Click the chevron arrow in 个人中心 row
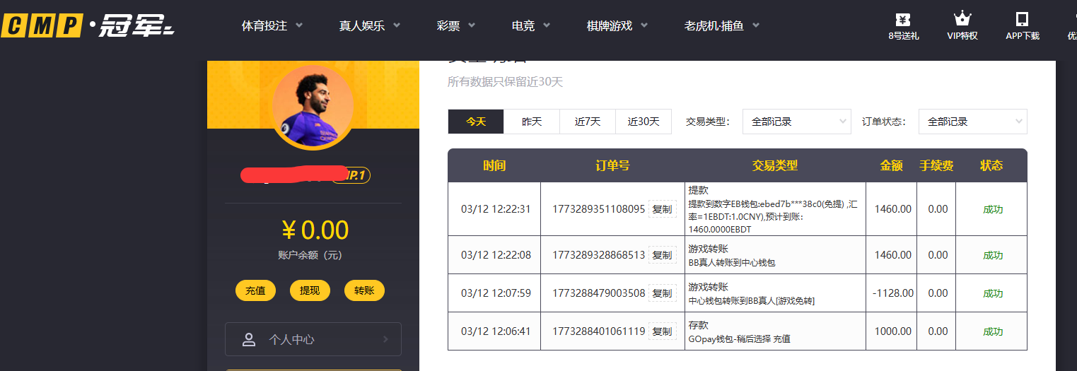1077x371 pixels. coord(385,339)
